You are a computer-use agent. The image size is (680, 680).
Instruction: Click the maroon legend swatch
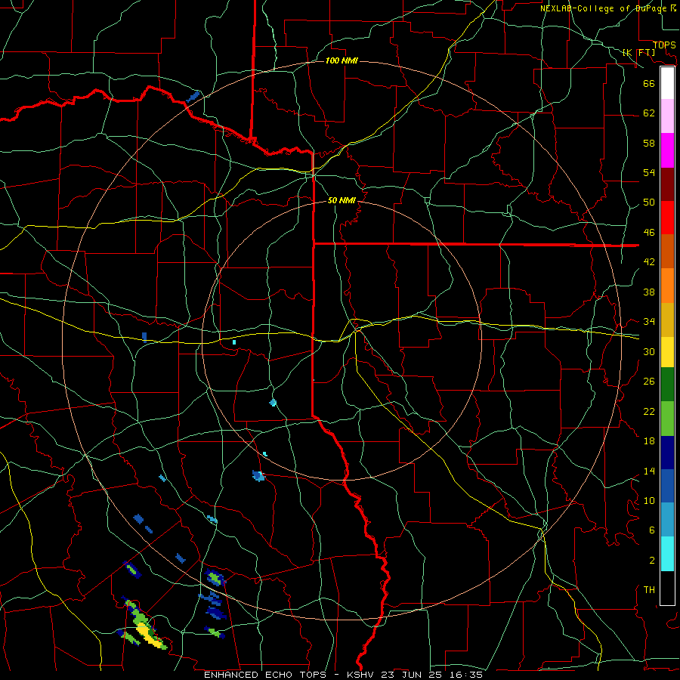click(667, 184)
